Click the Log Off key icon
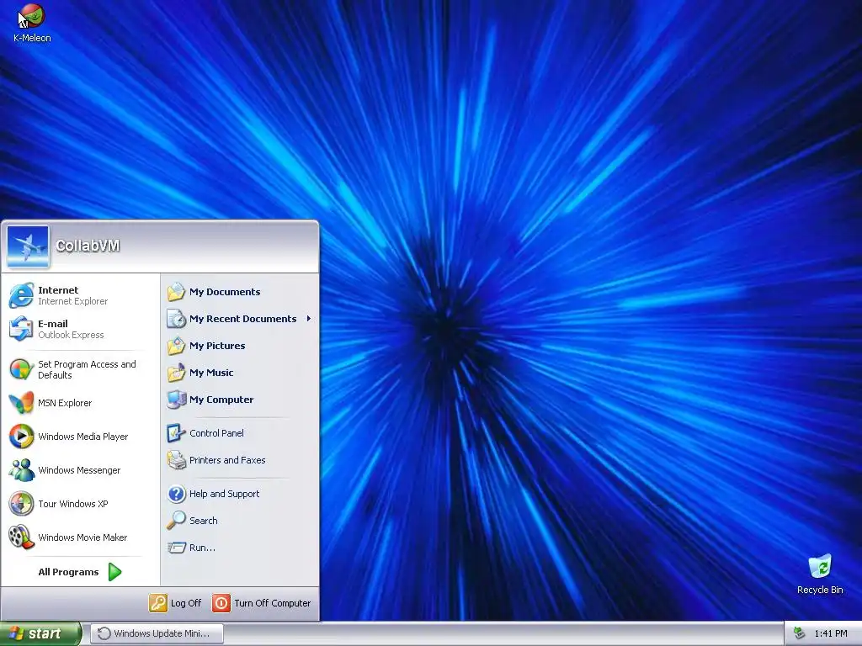This screenshot has height=646, width=862. [157, 603]
